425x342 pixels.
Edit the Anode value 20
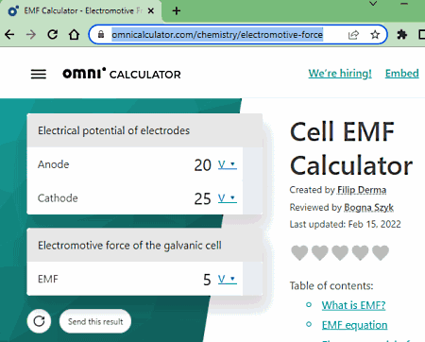click(x=202, y=165)
